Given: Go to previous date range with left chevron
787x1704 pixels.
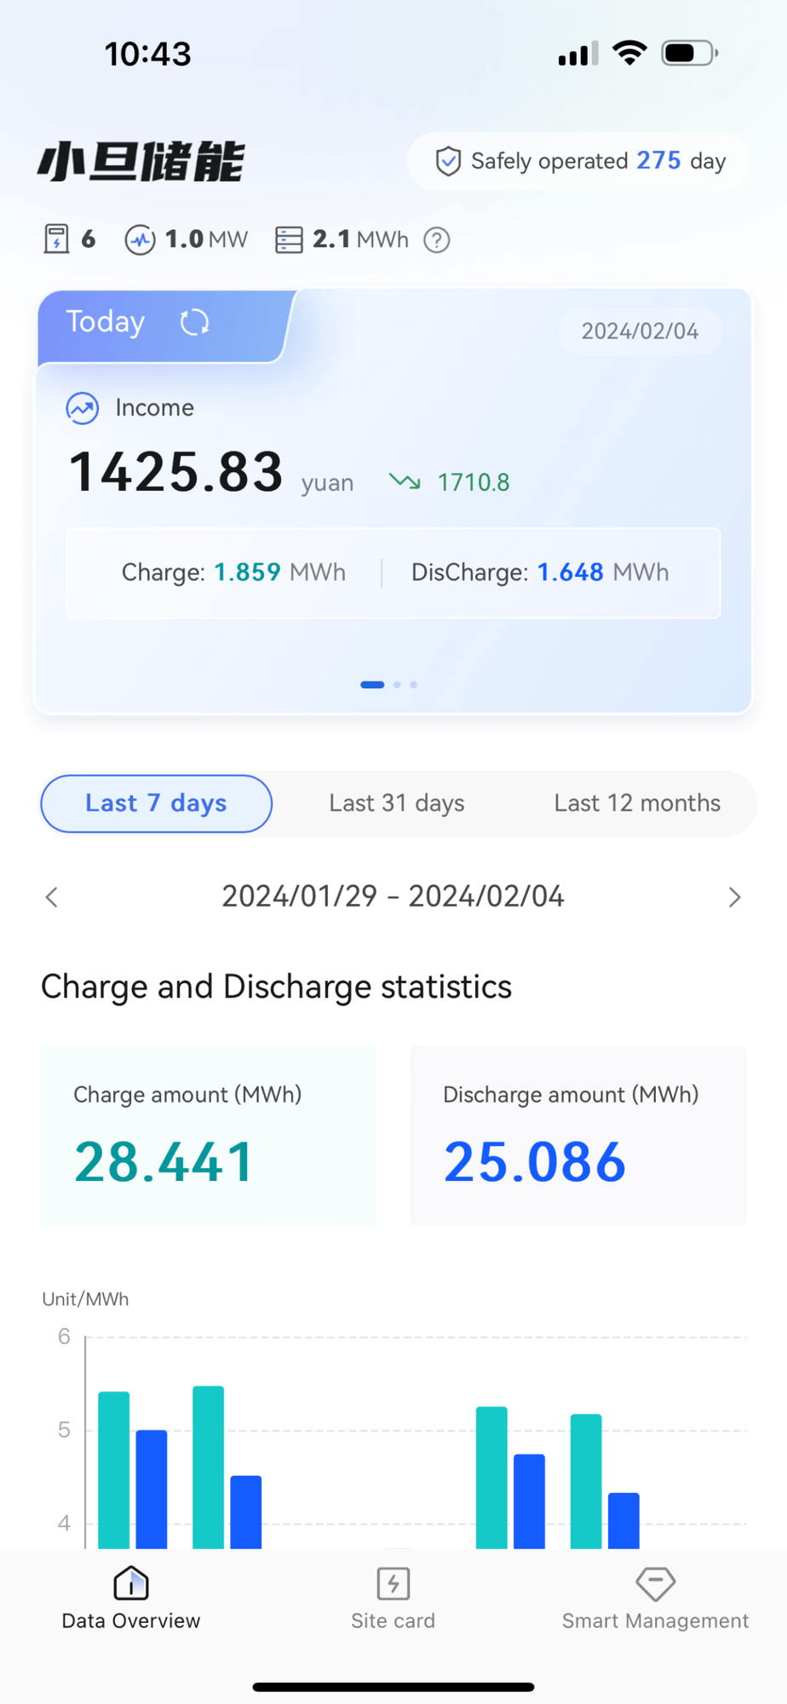Looking at the screenshot, I should (x=52, y=897).
